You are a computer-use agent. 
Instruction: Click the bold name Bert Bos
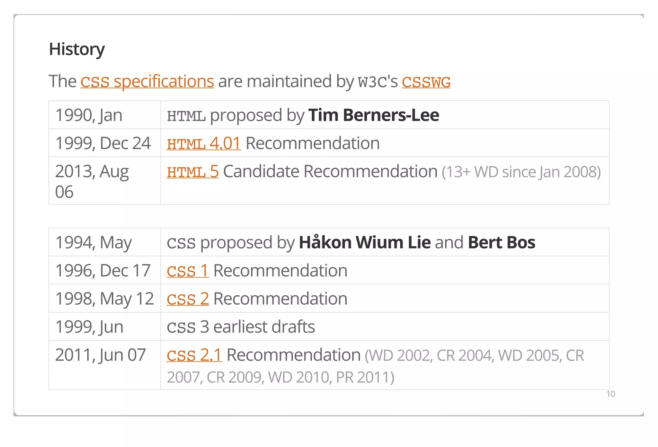(x=501, y=242)
